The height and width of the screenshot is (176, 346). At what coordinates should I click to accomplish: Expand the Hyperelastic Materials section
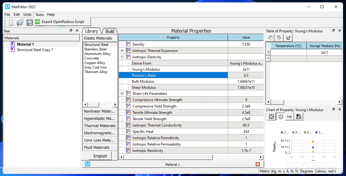[100, 118]
